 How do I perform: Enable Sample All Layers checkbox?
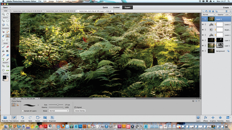tap(22, 111)
